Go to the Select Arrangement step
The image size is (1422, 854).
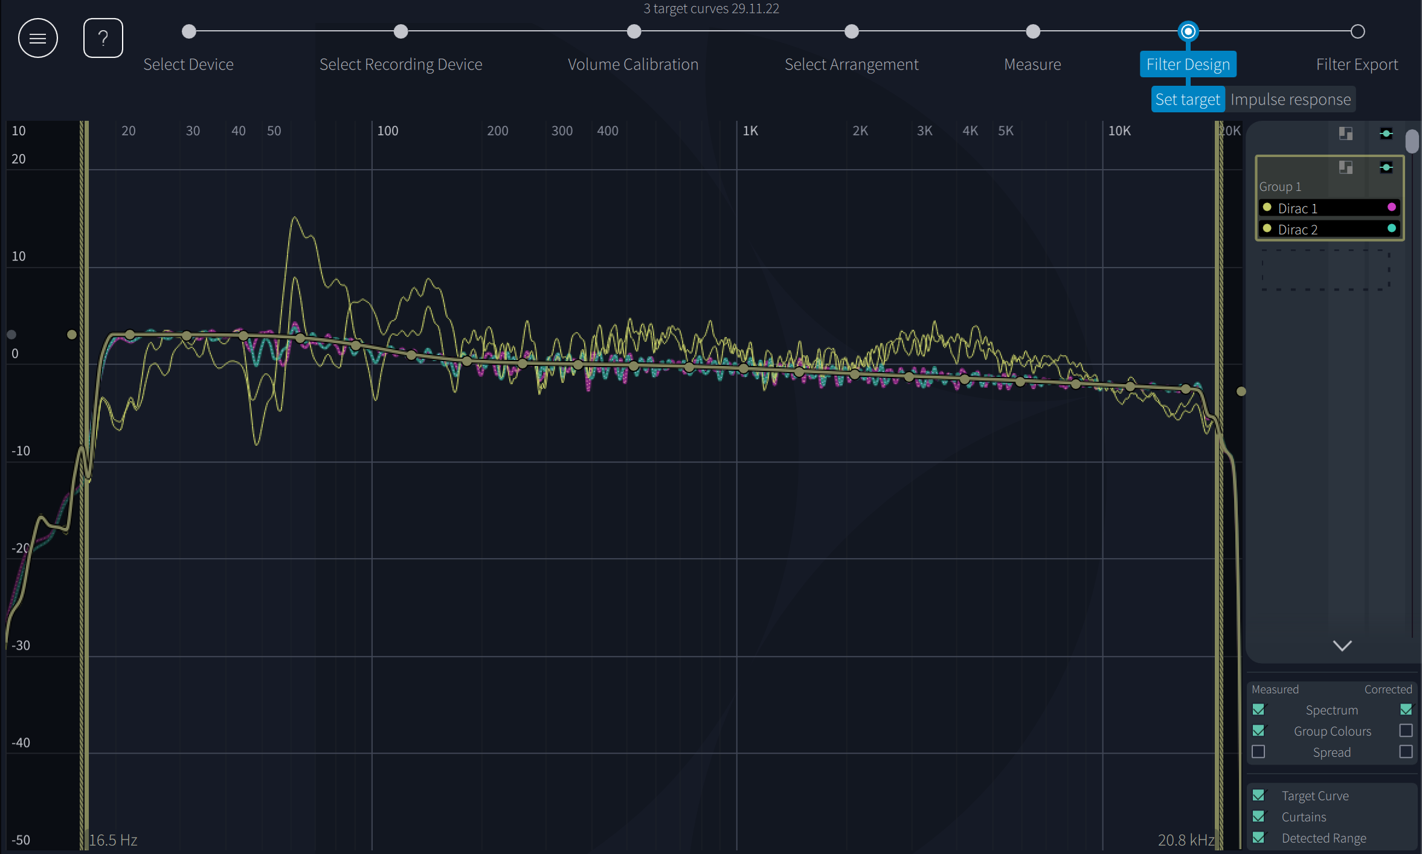click(852, 64)
